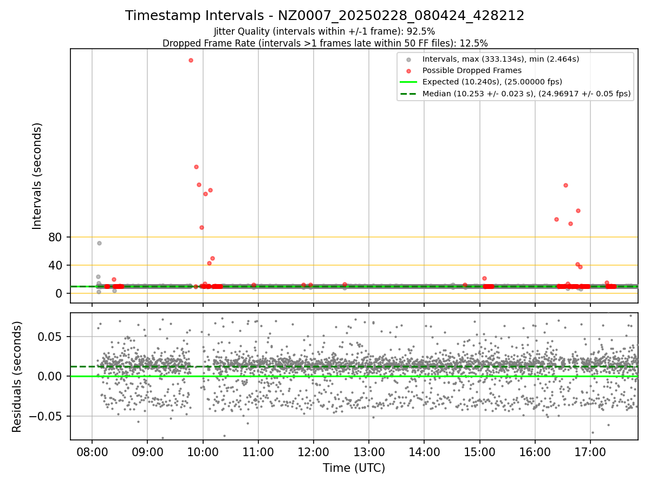Click the 'Jitter Quality' 92.5% subtitle line
The width and height of the screenshot is (650, 487).
[x=324, y=31]
